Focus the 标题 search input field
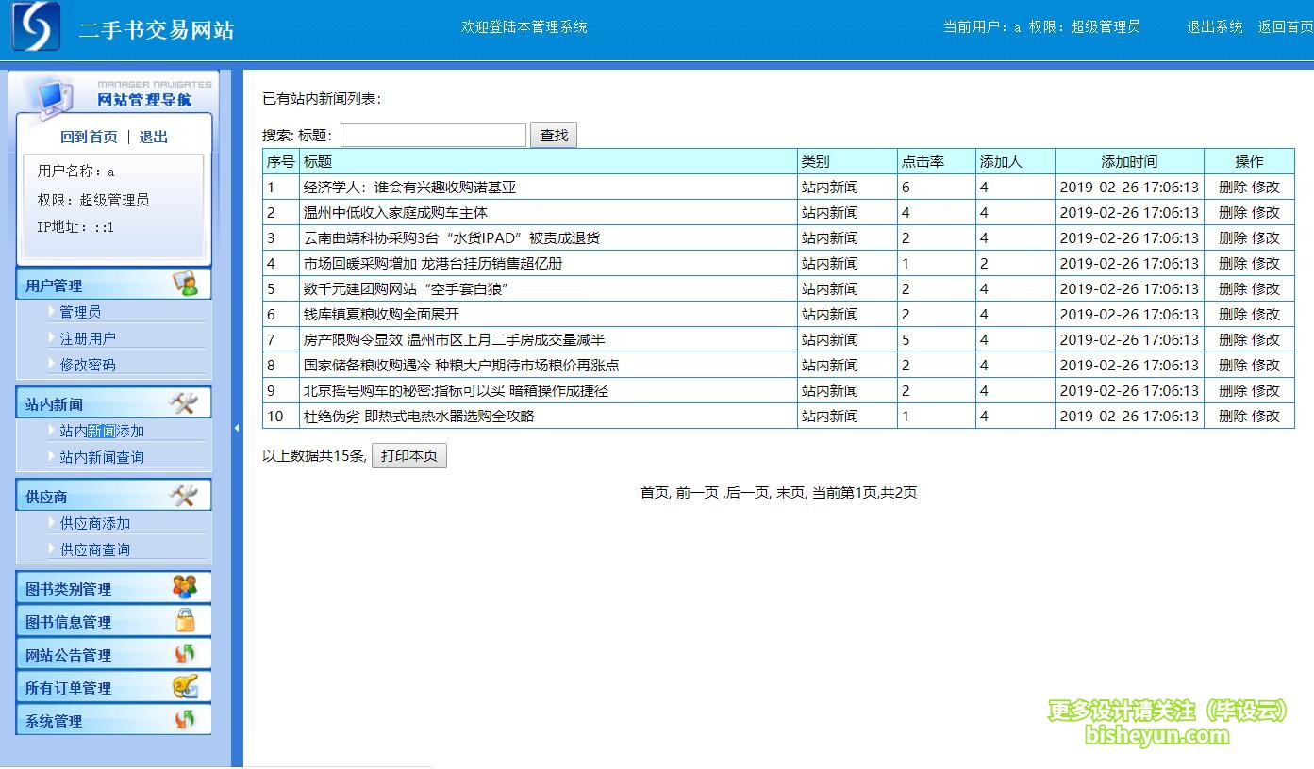Image resolution: width=1314 pixels, height=769 pixels. [x=433, y=136]
